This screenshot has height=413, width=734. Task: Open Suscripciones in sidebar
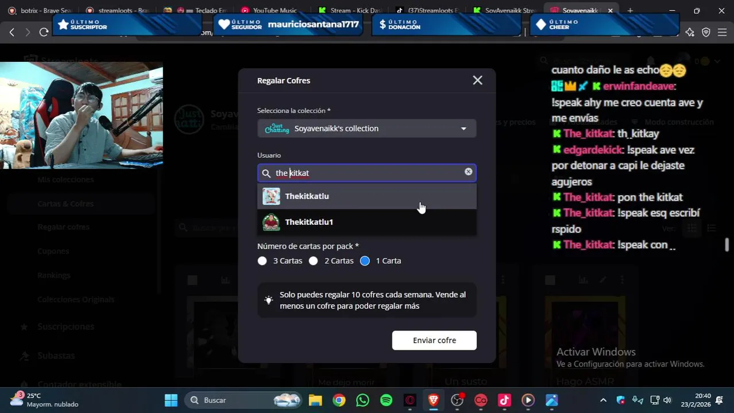click(x=65, y=326)
